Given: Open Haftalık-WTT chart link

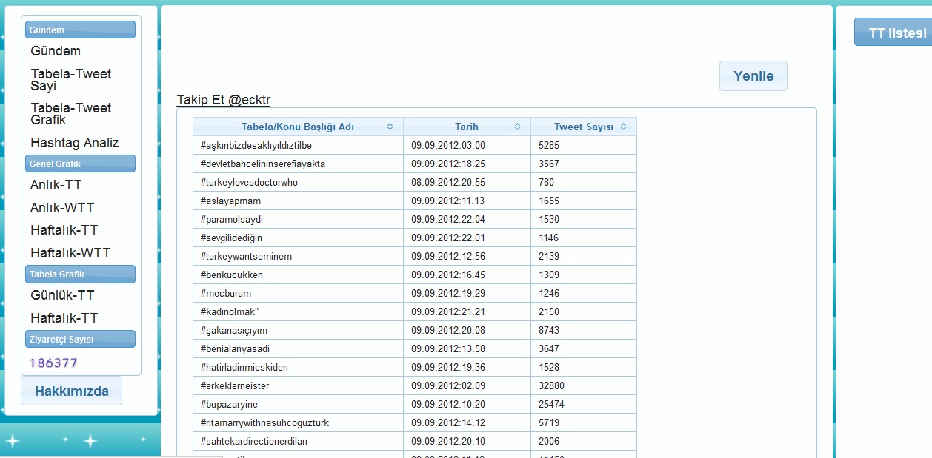Looking at the screenshot, I should click(x=70, y=253).
